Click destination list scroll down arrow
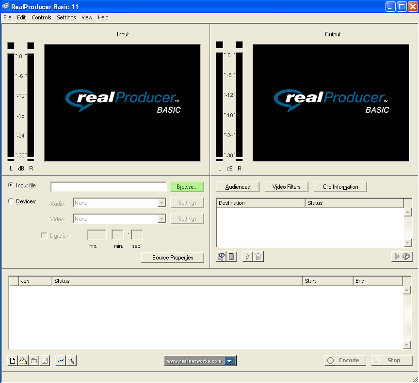Image resolution: width=419 pixels, height=383 pixels. pyautogui.click(x=408, y=243)
